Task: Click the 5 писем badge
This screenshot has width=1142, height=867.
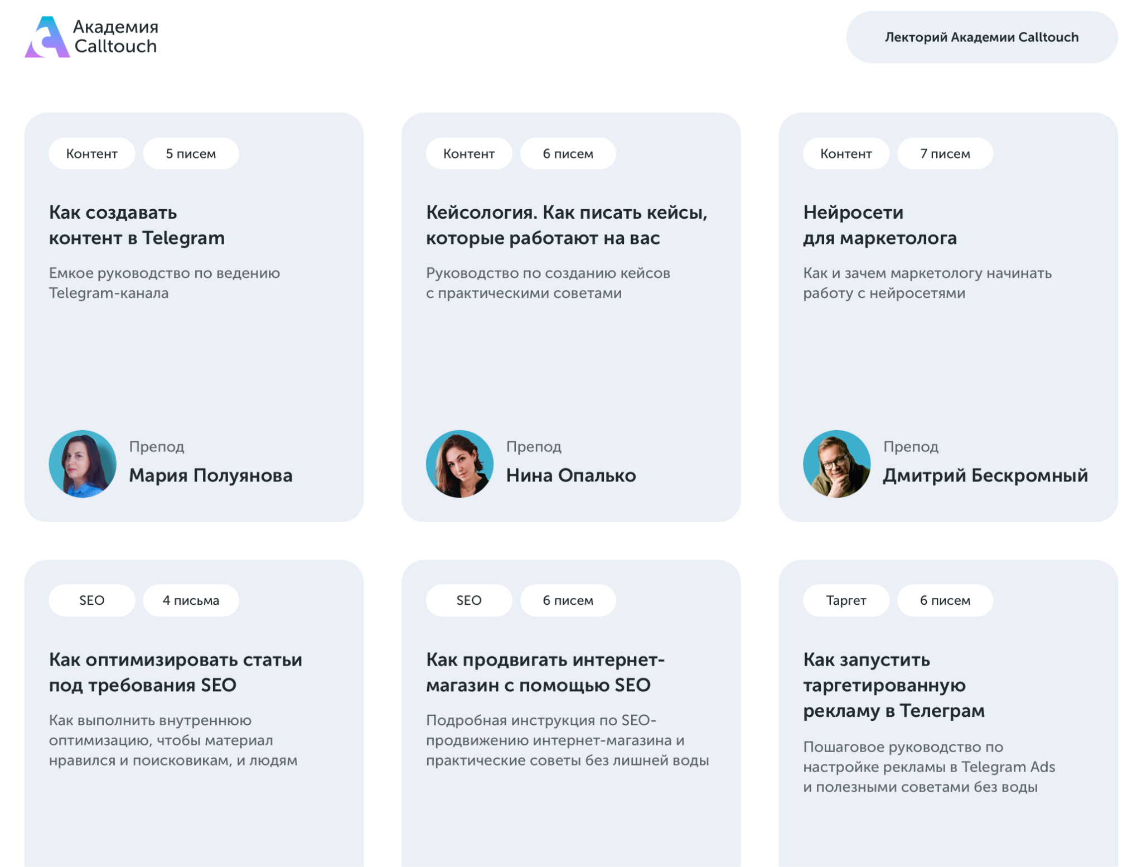Action: point(191,153)
